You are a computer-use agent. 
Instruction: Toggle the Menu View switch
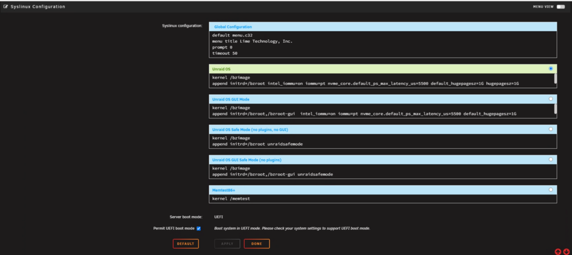coord(561,6)
